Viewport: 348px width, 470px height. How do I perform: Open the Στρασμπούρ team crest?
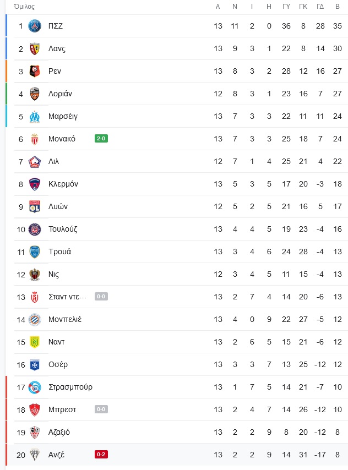(x=35, y=387)
